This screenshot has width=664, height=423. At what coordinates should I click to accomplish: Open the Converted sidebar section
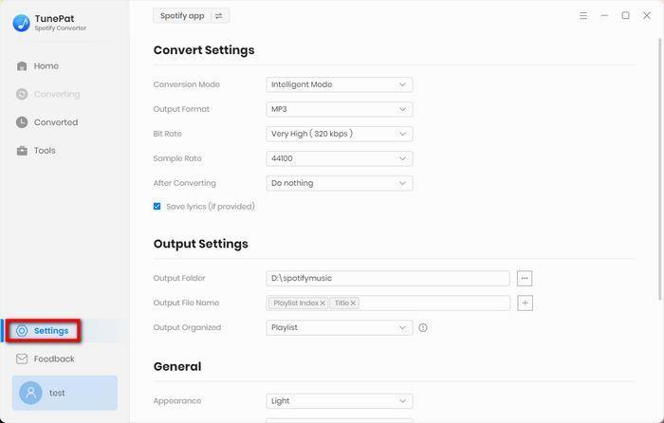pos(55,122)
